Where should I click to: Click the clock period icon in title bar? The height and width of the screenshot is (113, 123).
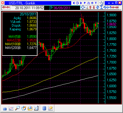77,3
